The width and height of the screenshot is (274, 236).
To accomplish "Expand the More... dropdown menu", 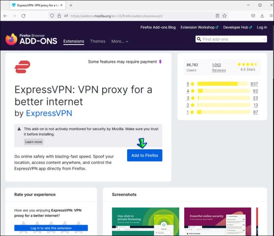I will click(x=120, y=41).
